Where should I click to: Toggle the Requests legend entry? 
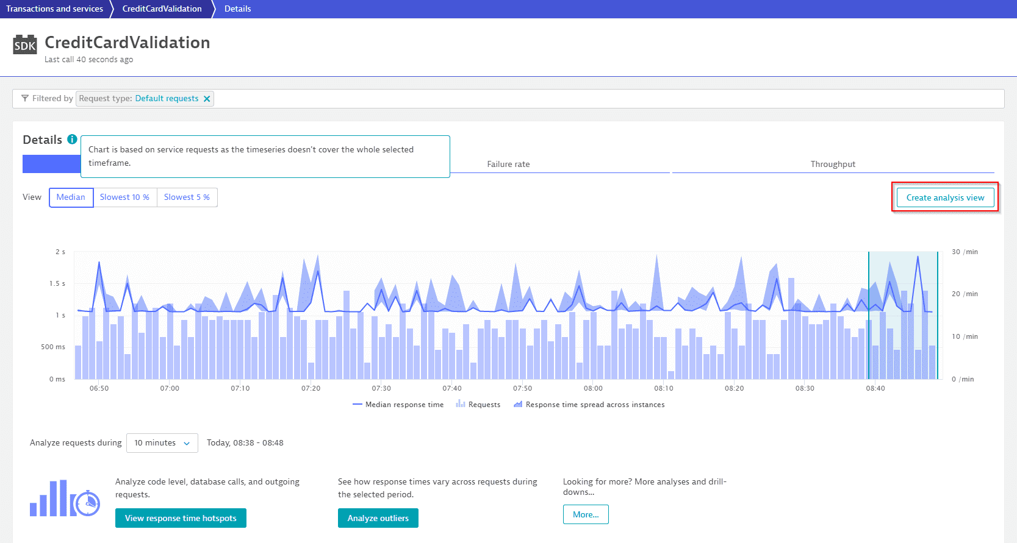click(478, 405)
